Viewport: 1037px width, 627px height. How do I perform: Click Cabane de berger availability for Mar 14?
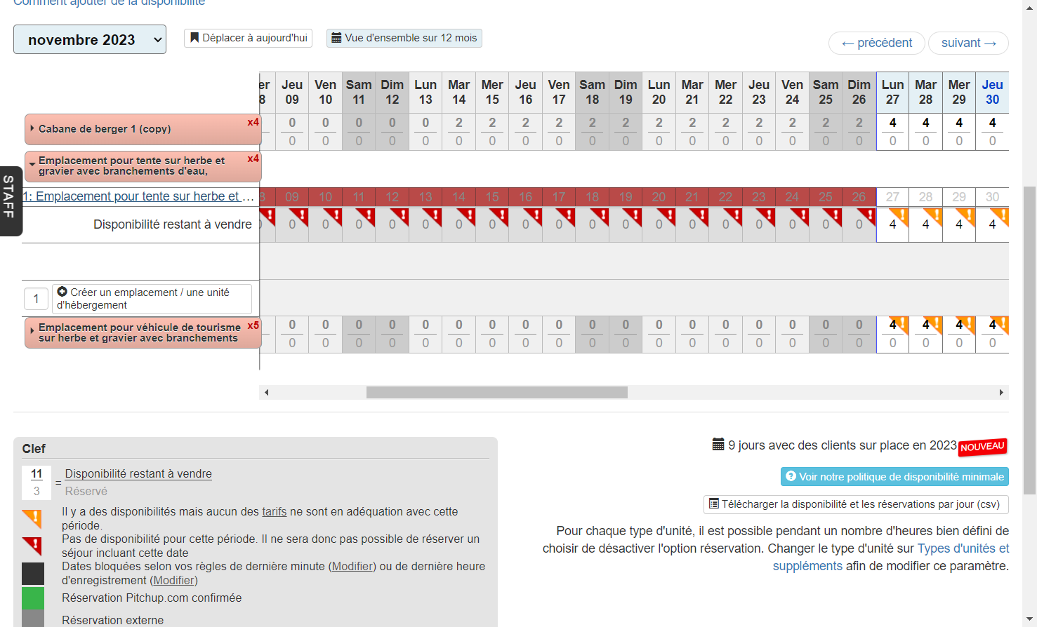(x=459, y=123)
